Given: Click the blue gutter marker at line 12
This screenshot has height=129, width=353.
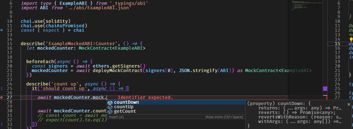Looking at the screenshot, I should pos(2,30).
